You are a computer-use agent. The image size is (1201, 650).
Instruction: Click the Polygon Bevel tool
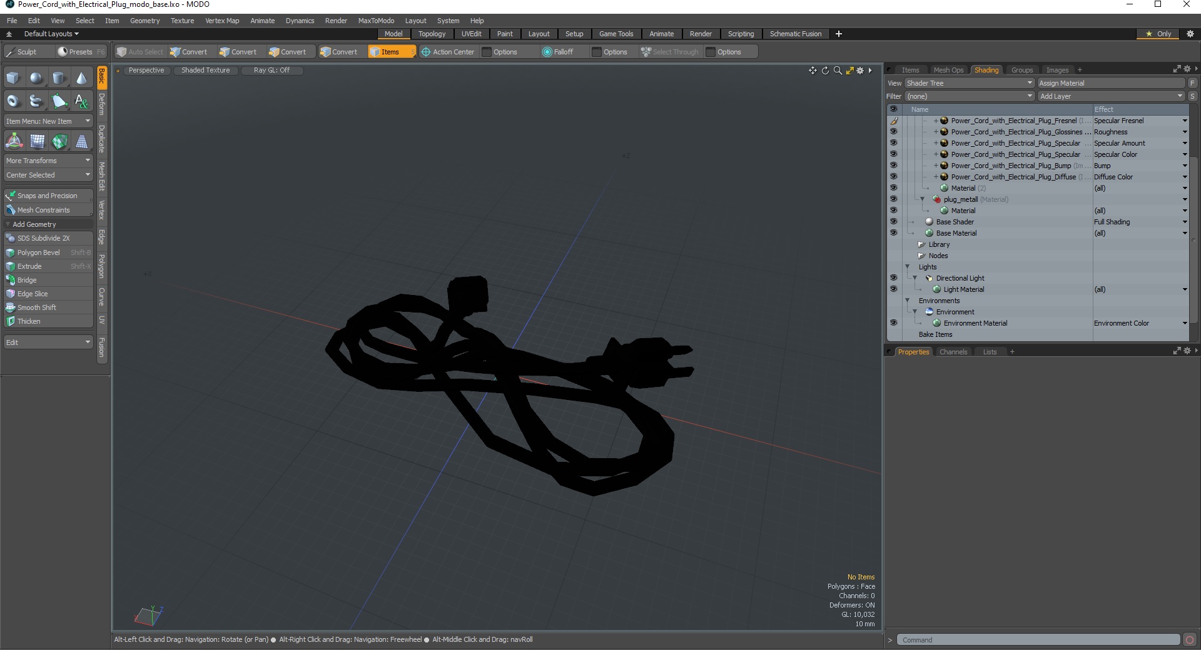(x=49, y=252)
